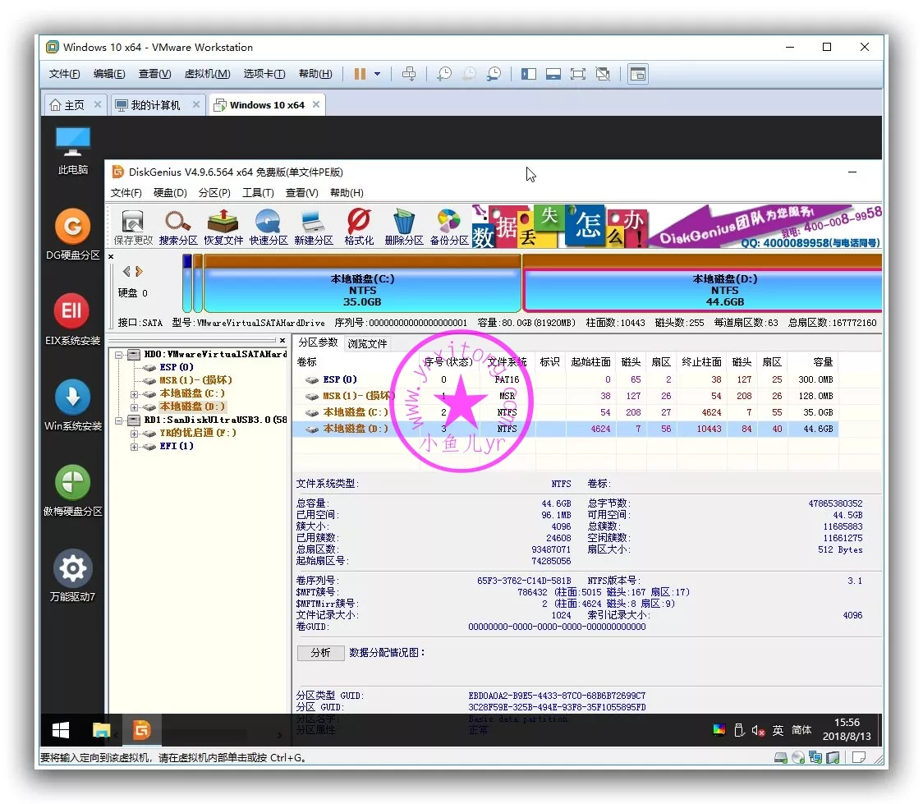Open 万能驱动7 desktop shortcut
This screenshot has width=923, height=804.
[72, 575]
